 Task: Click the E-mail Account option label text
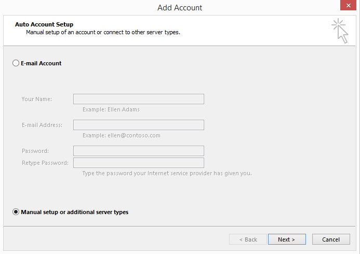click(41, 63)
